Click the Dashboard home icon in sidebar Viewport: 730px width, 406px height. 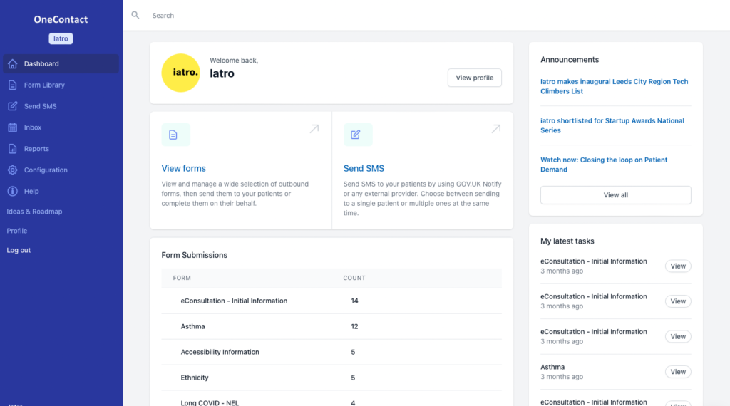pos(13,63)
